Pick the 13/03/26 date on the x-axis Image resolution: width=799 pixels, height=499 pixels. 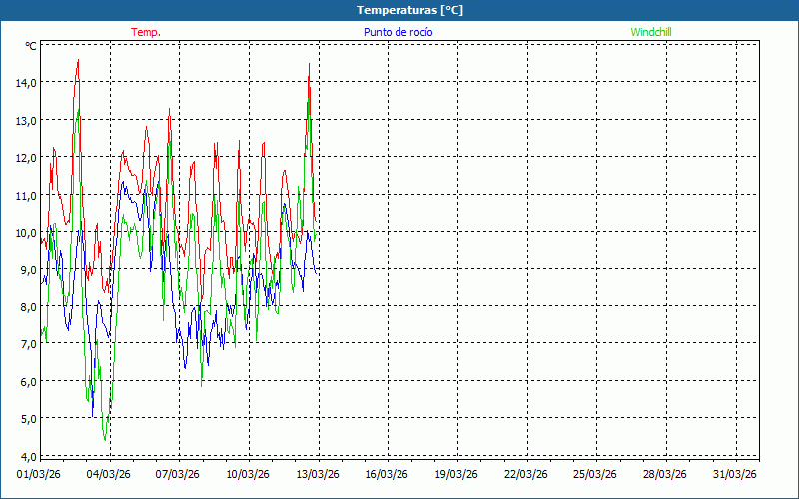[x=318, y=474]
